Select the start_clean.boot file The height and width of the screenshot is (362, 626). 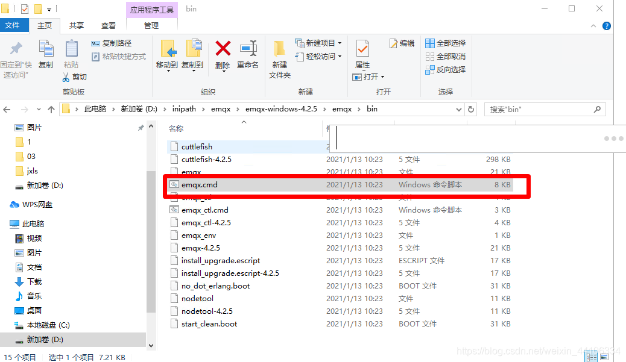pos(340,323)
